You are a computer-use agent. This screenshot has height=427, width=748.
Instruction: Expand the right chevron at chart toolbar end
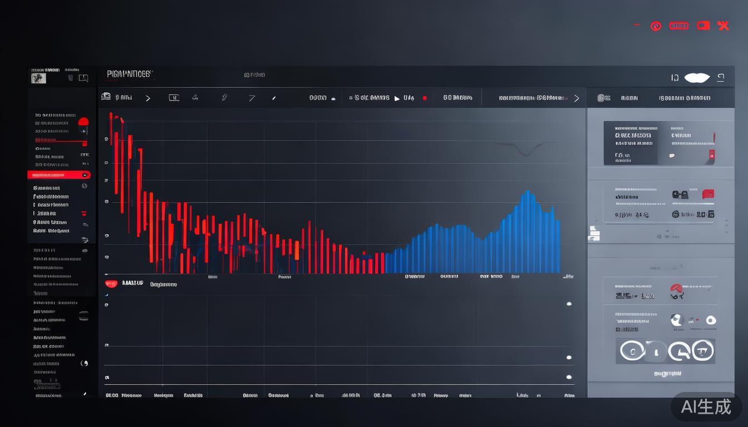point(577,98)
